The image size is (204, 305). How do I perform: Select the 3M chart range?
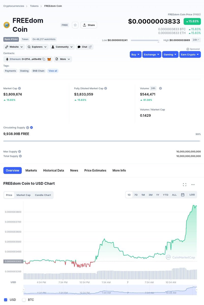[x=150, y=195]
